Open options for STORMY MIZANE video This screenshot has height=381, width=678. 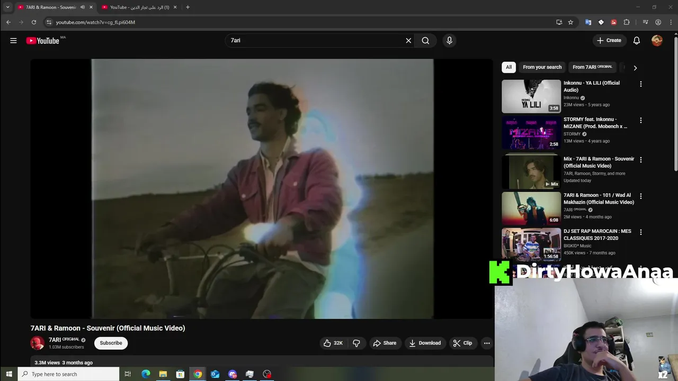[640, 121]
